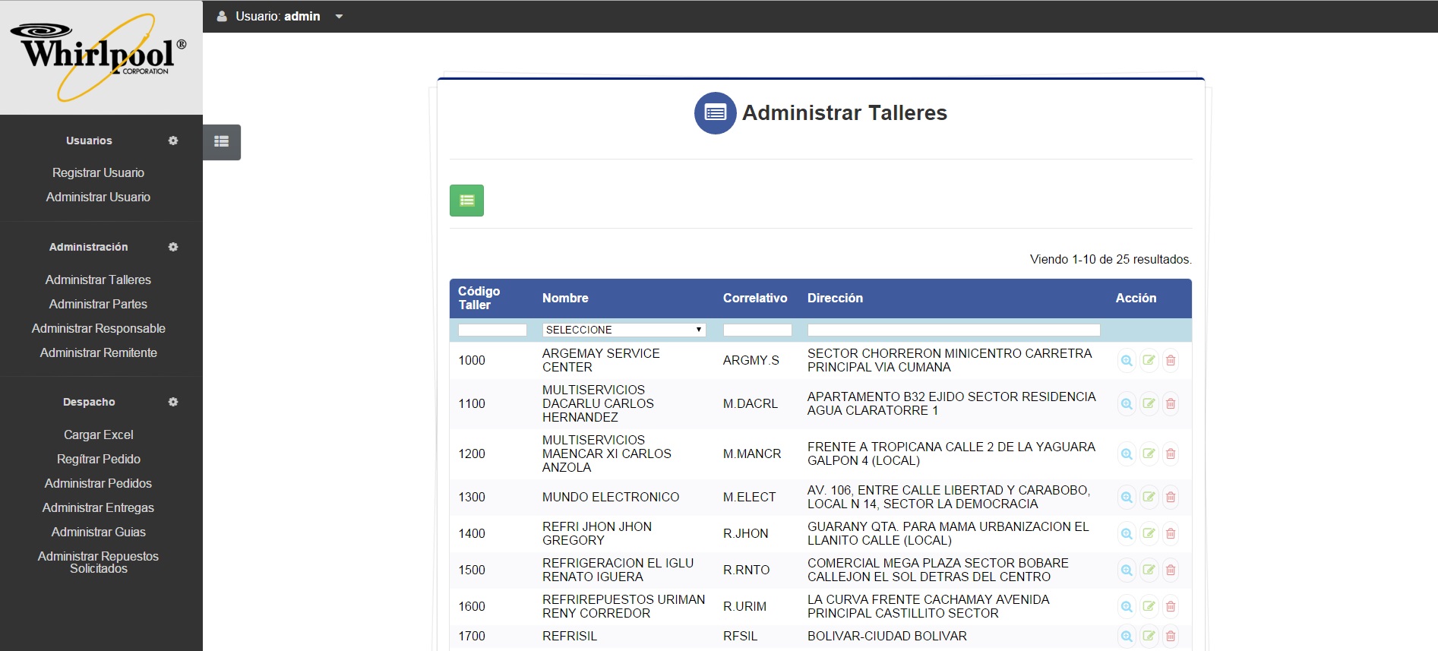Screen dimensions: 1438x651
Task: Open Administrar Guias menu item
Action: click(x=98, y=532)
